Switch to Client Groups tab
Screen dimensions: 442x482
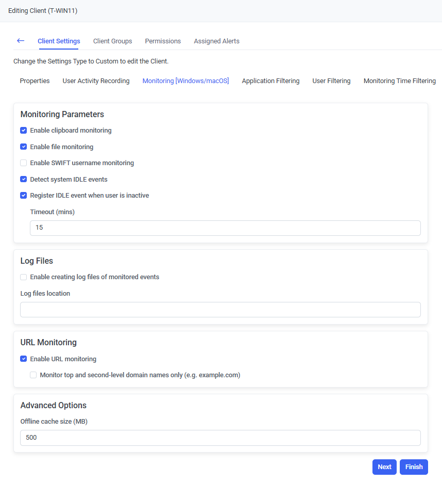[112, 41]
